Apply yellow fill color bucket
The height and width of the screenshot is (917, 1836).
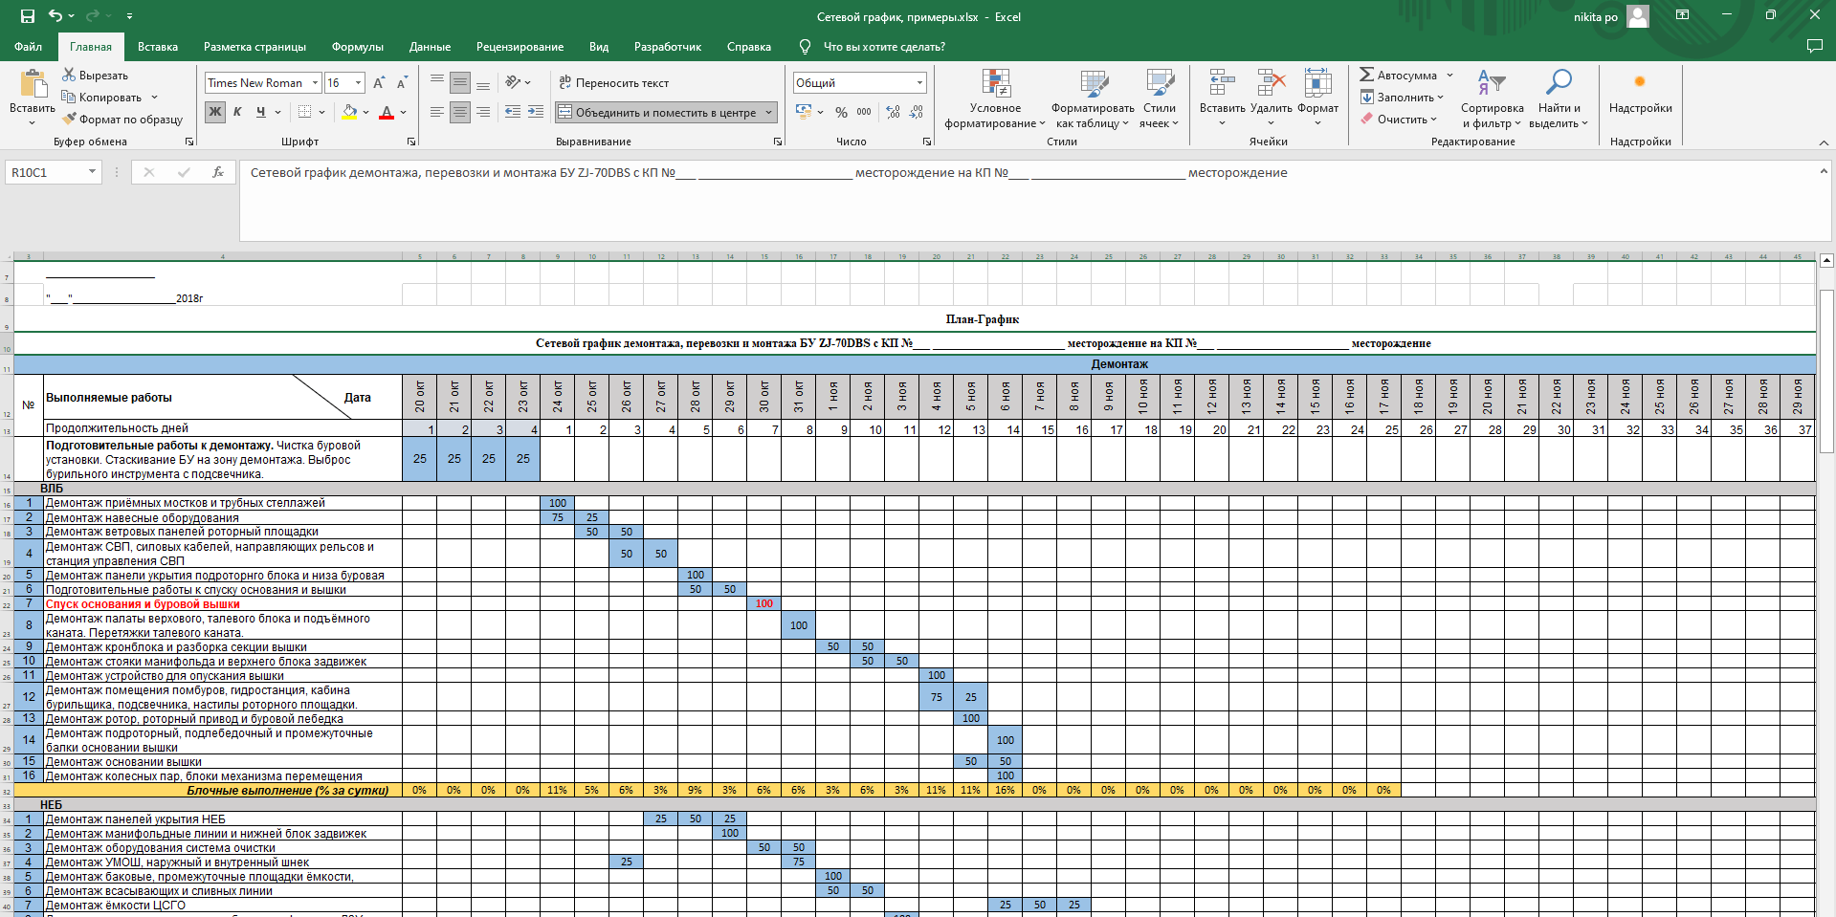(350, 112)
